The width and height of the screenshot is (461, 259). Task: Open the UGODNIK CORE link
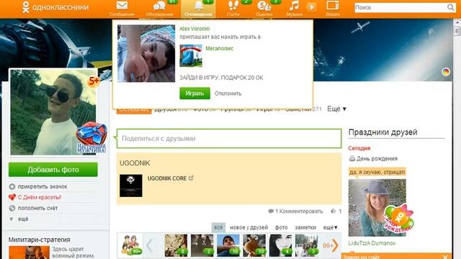point(167,178)
